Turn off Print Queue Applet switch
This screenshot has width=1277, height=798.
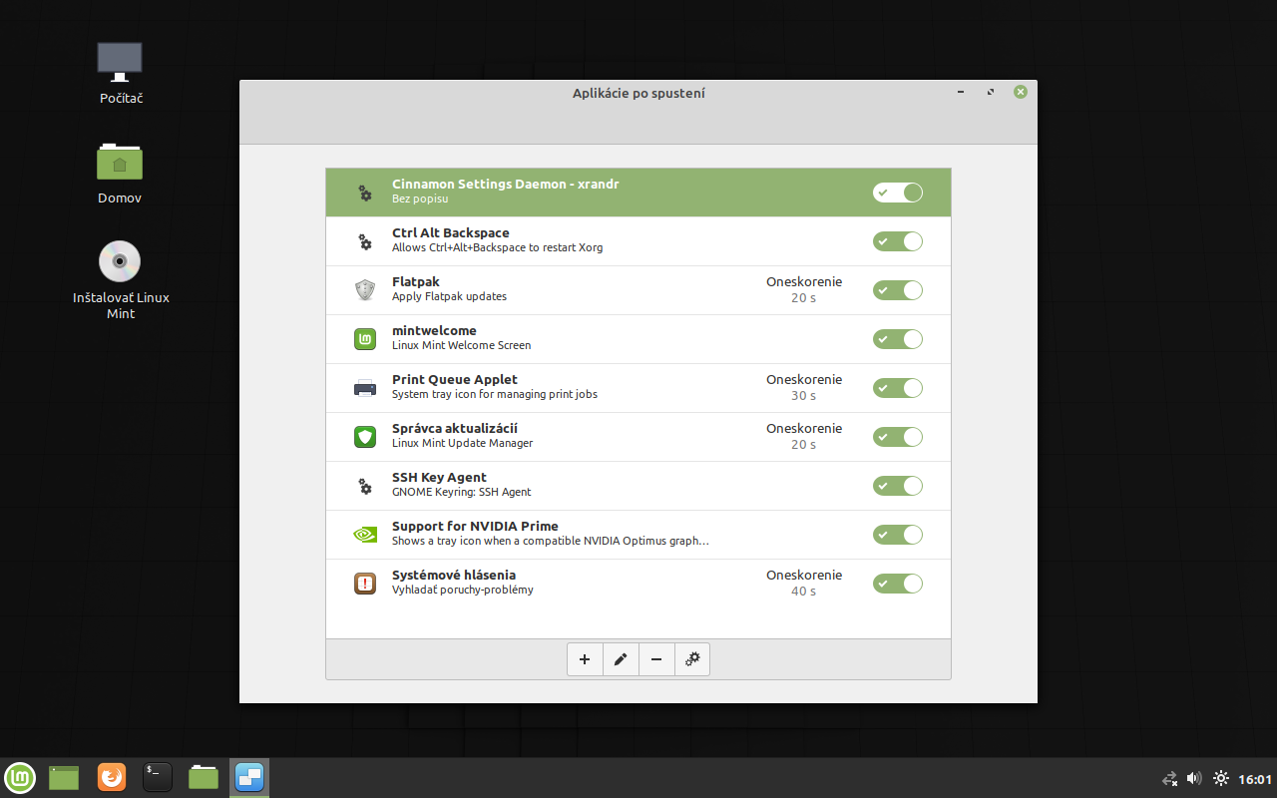point(897,388)
